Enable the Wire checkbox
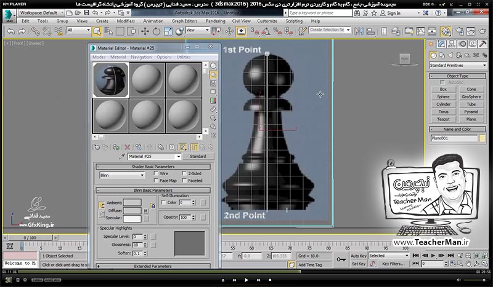The height and width of the screenshot is (287, 493). point(156,173)
